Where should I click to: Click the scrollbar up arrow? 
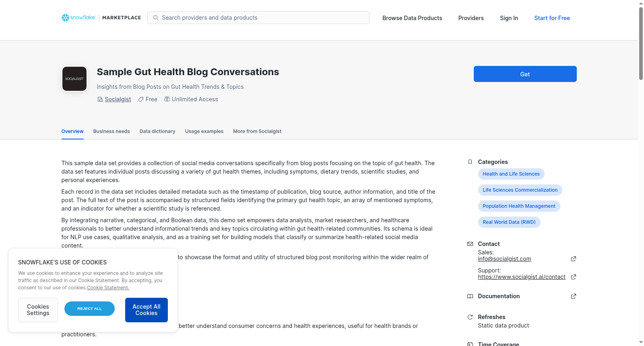click(x=641, y=3)
